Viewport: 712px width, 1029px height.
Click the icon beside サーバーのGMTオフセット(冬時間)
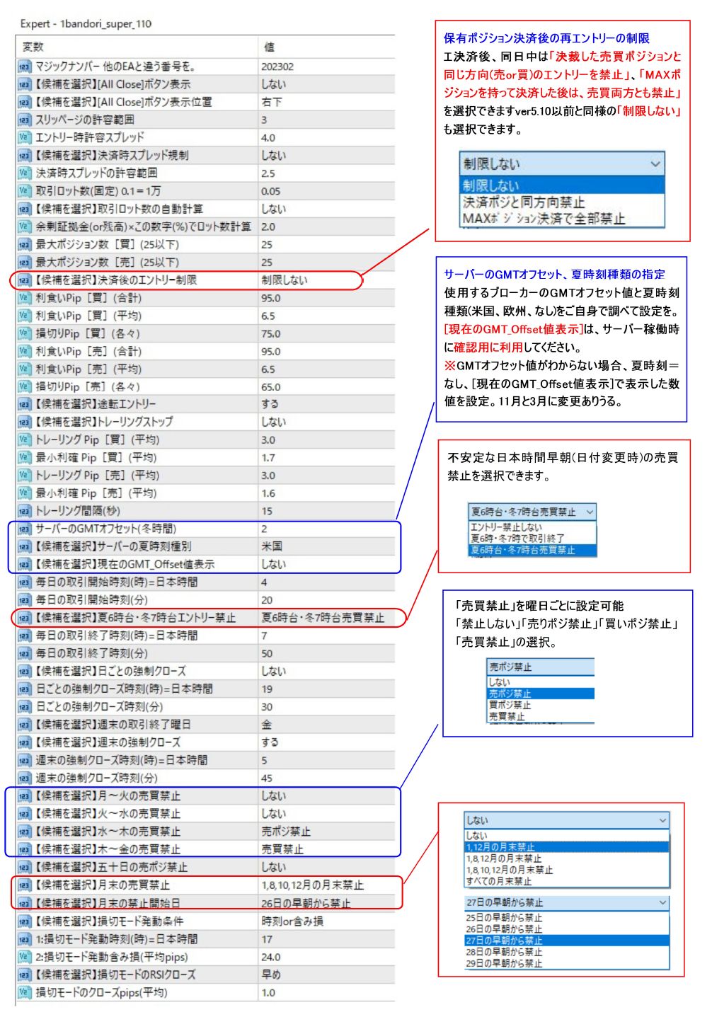(24, 529)
